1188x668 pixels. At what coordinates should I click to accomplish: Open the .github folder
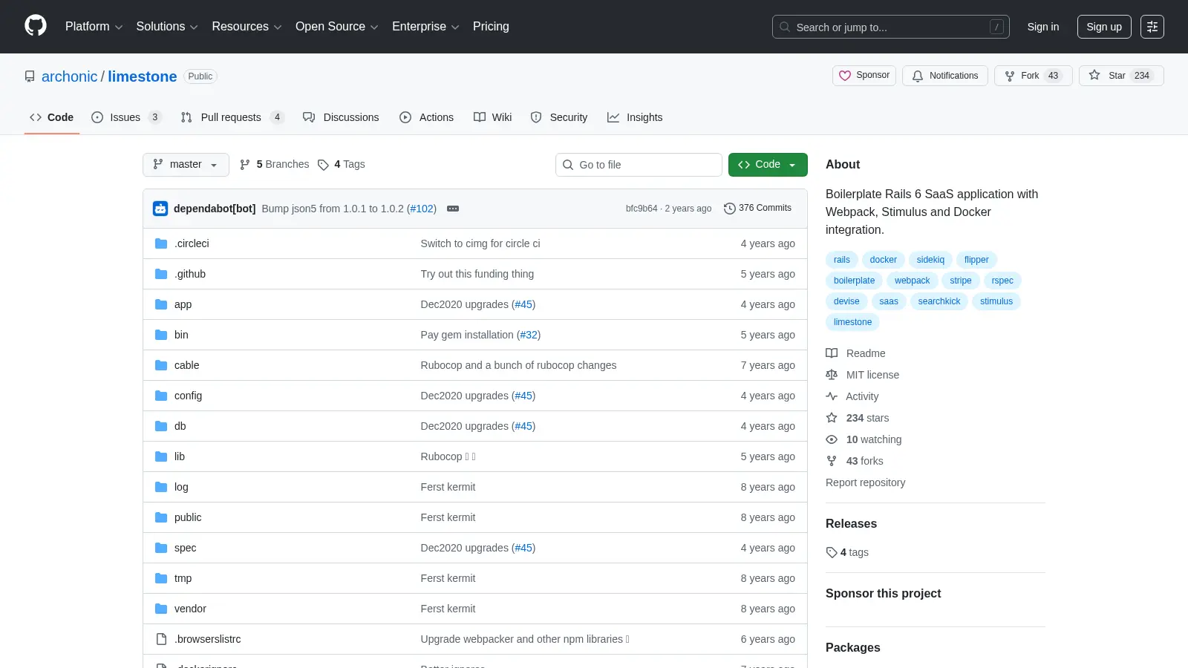tap(190, 274)
